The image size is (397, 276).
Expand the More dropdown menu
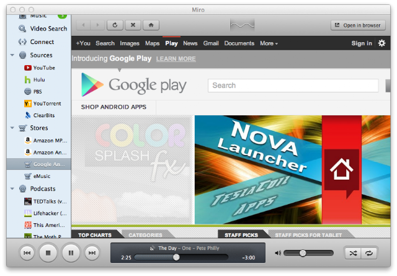(x=269, y=43)
